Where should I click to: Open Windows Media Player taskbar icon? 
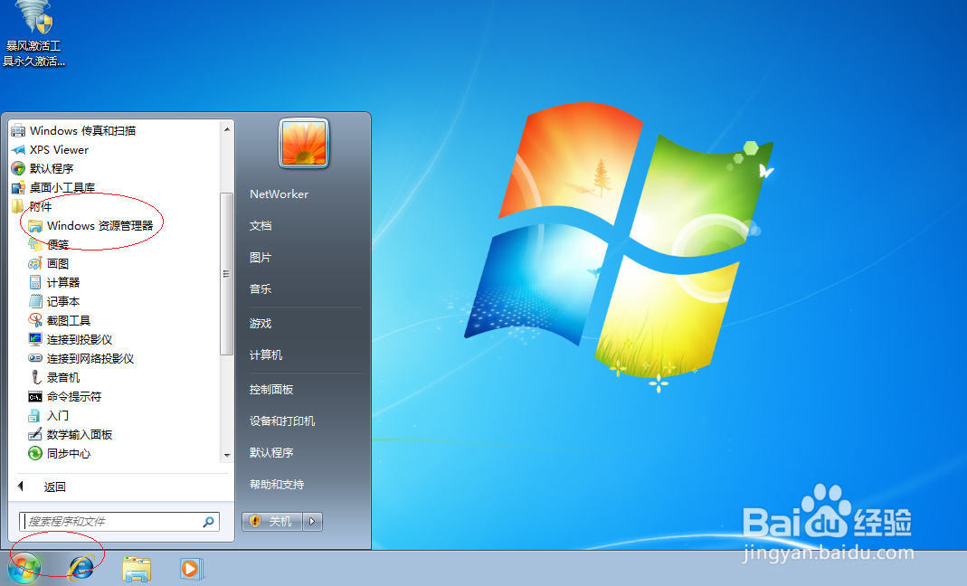pyautogui.click(x=191, y=569)
